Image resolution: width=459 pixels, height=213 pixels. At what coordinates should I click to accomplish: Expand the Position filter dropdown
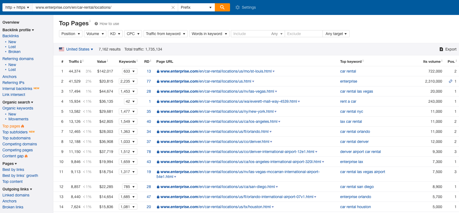click(70, 34)
